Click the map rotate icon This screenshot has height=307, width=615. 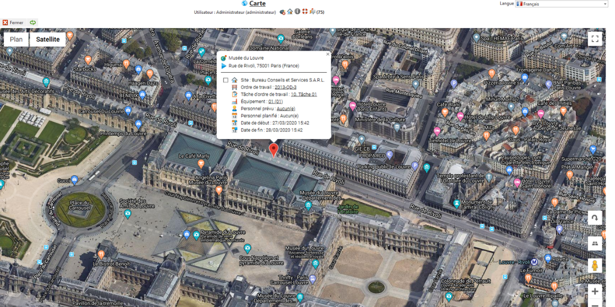pos(594,217)
